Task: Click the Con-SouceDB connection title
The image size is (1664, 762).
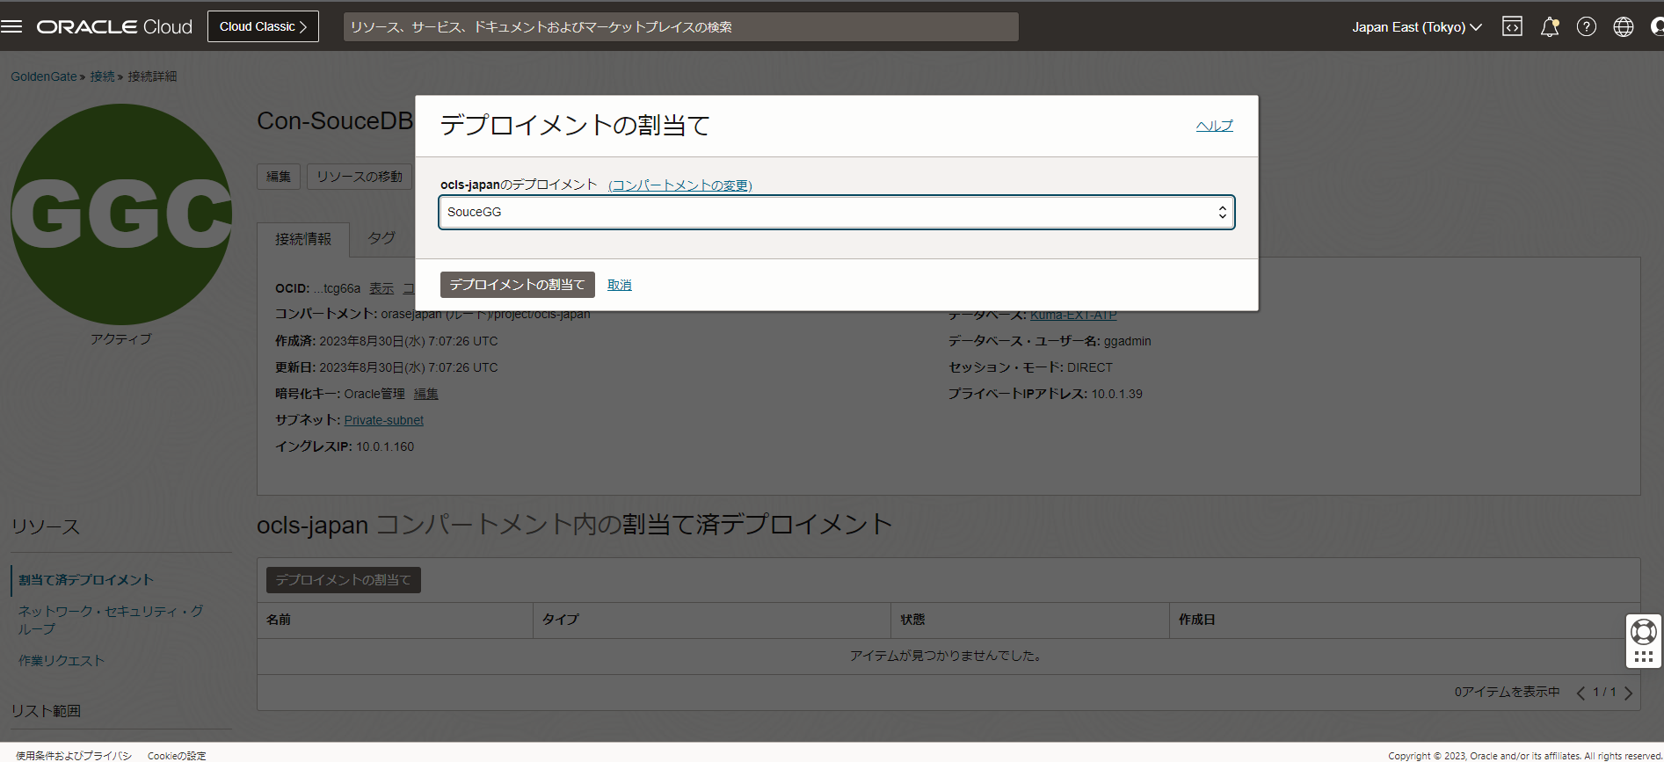Action: (x=335, y=121)
